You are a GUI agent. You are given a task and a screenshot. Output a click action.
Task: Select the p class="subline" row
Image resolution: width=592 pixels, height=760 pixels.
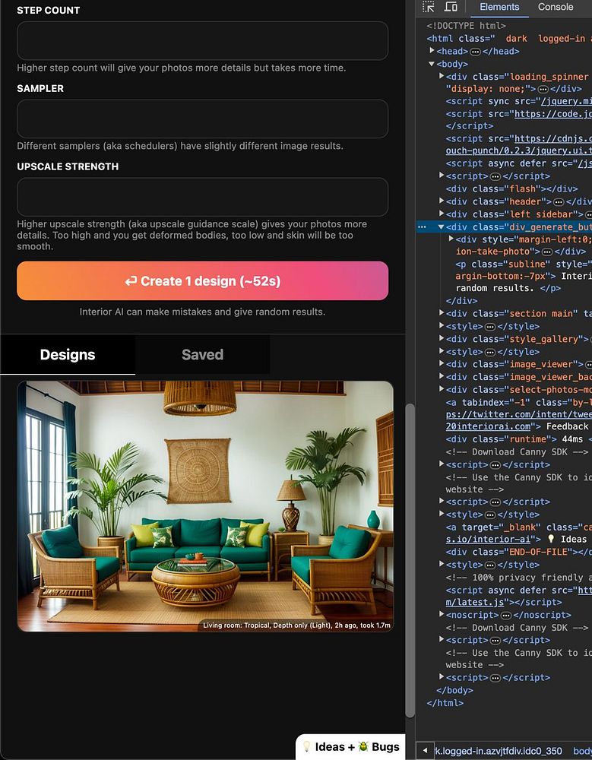pos(524,276)
